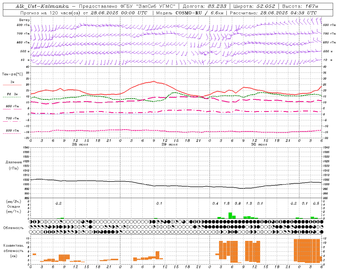Image resolution: width=337 pixels, height=269 pixels.
Task: Select the text ФГБУ "ЗапСиб УГМС"
Action: click(148, 6)
